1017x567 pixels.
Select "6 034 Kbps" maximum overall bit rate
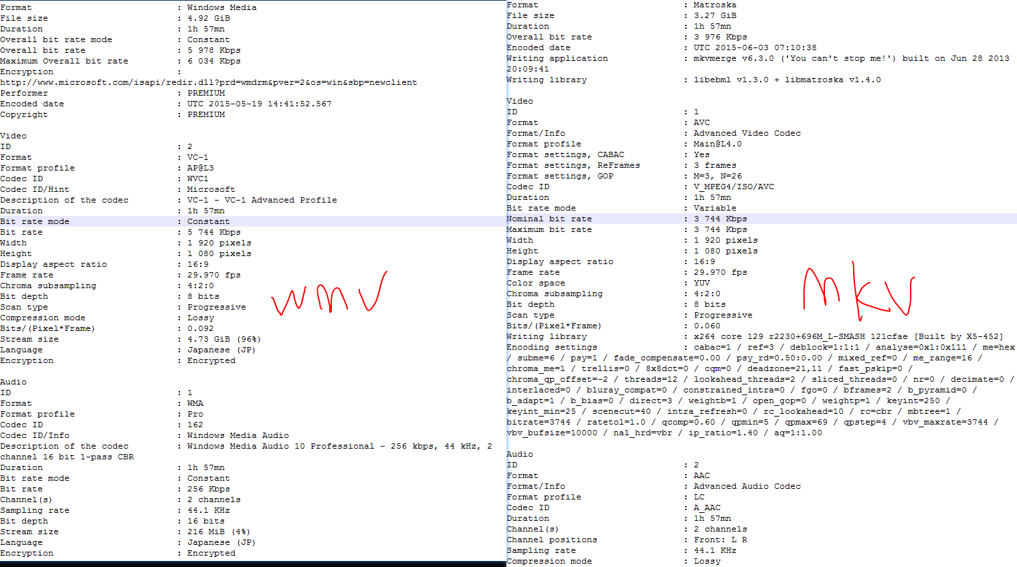213,61
